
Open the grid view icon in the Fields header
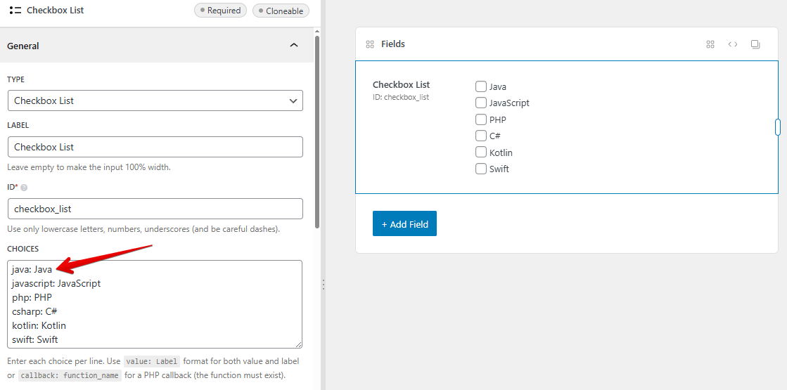pyautogui.click(x=710, y=44)
